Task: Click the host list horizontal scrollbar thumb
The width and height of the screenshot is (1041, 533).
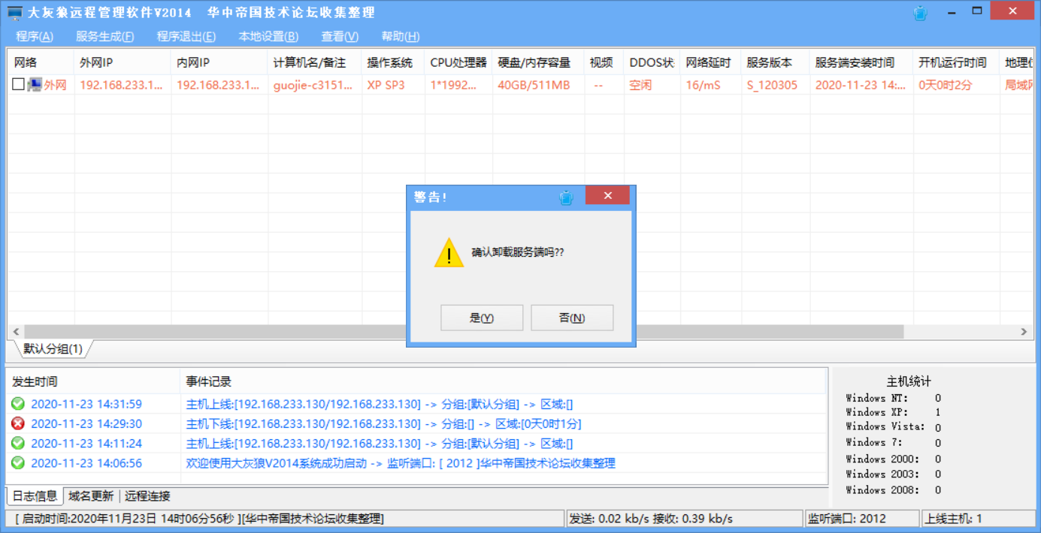Action: tap(464, 332)
